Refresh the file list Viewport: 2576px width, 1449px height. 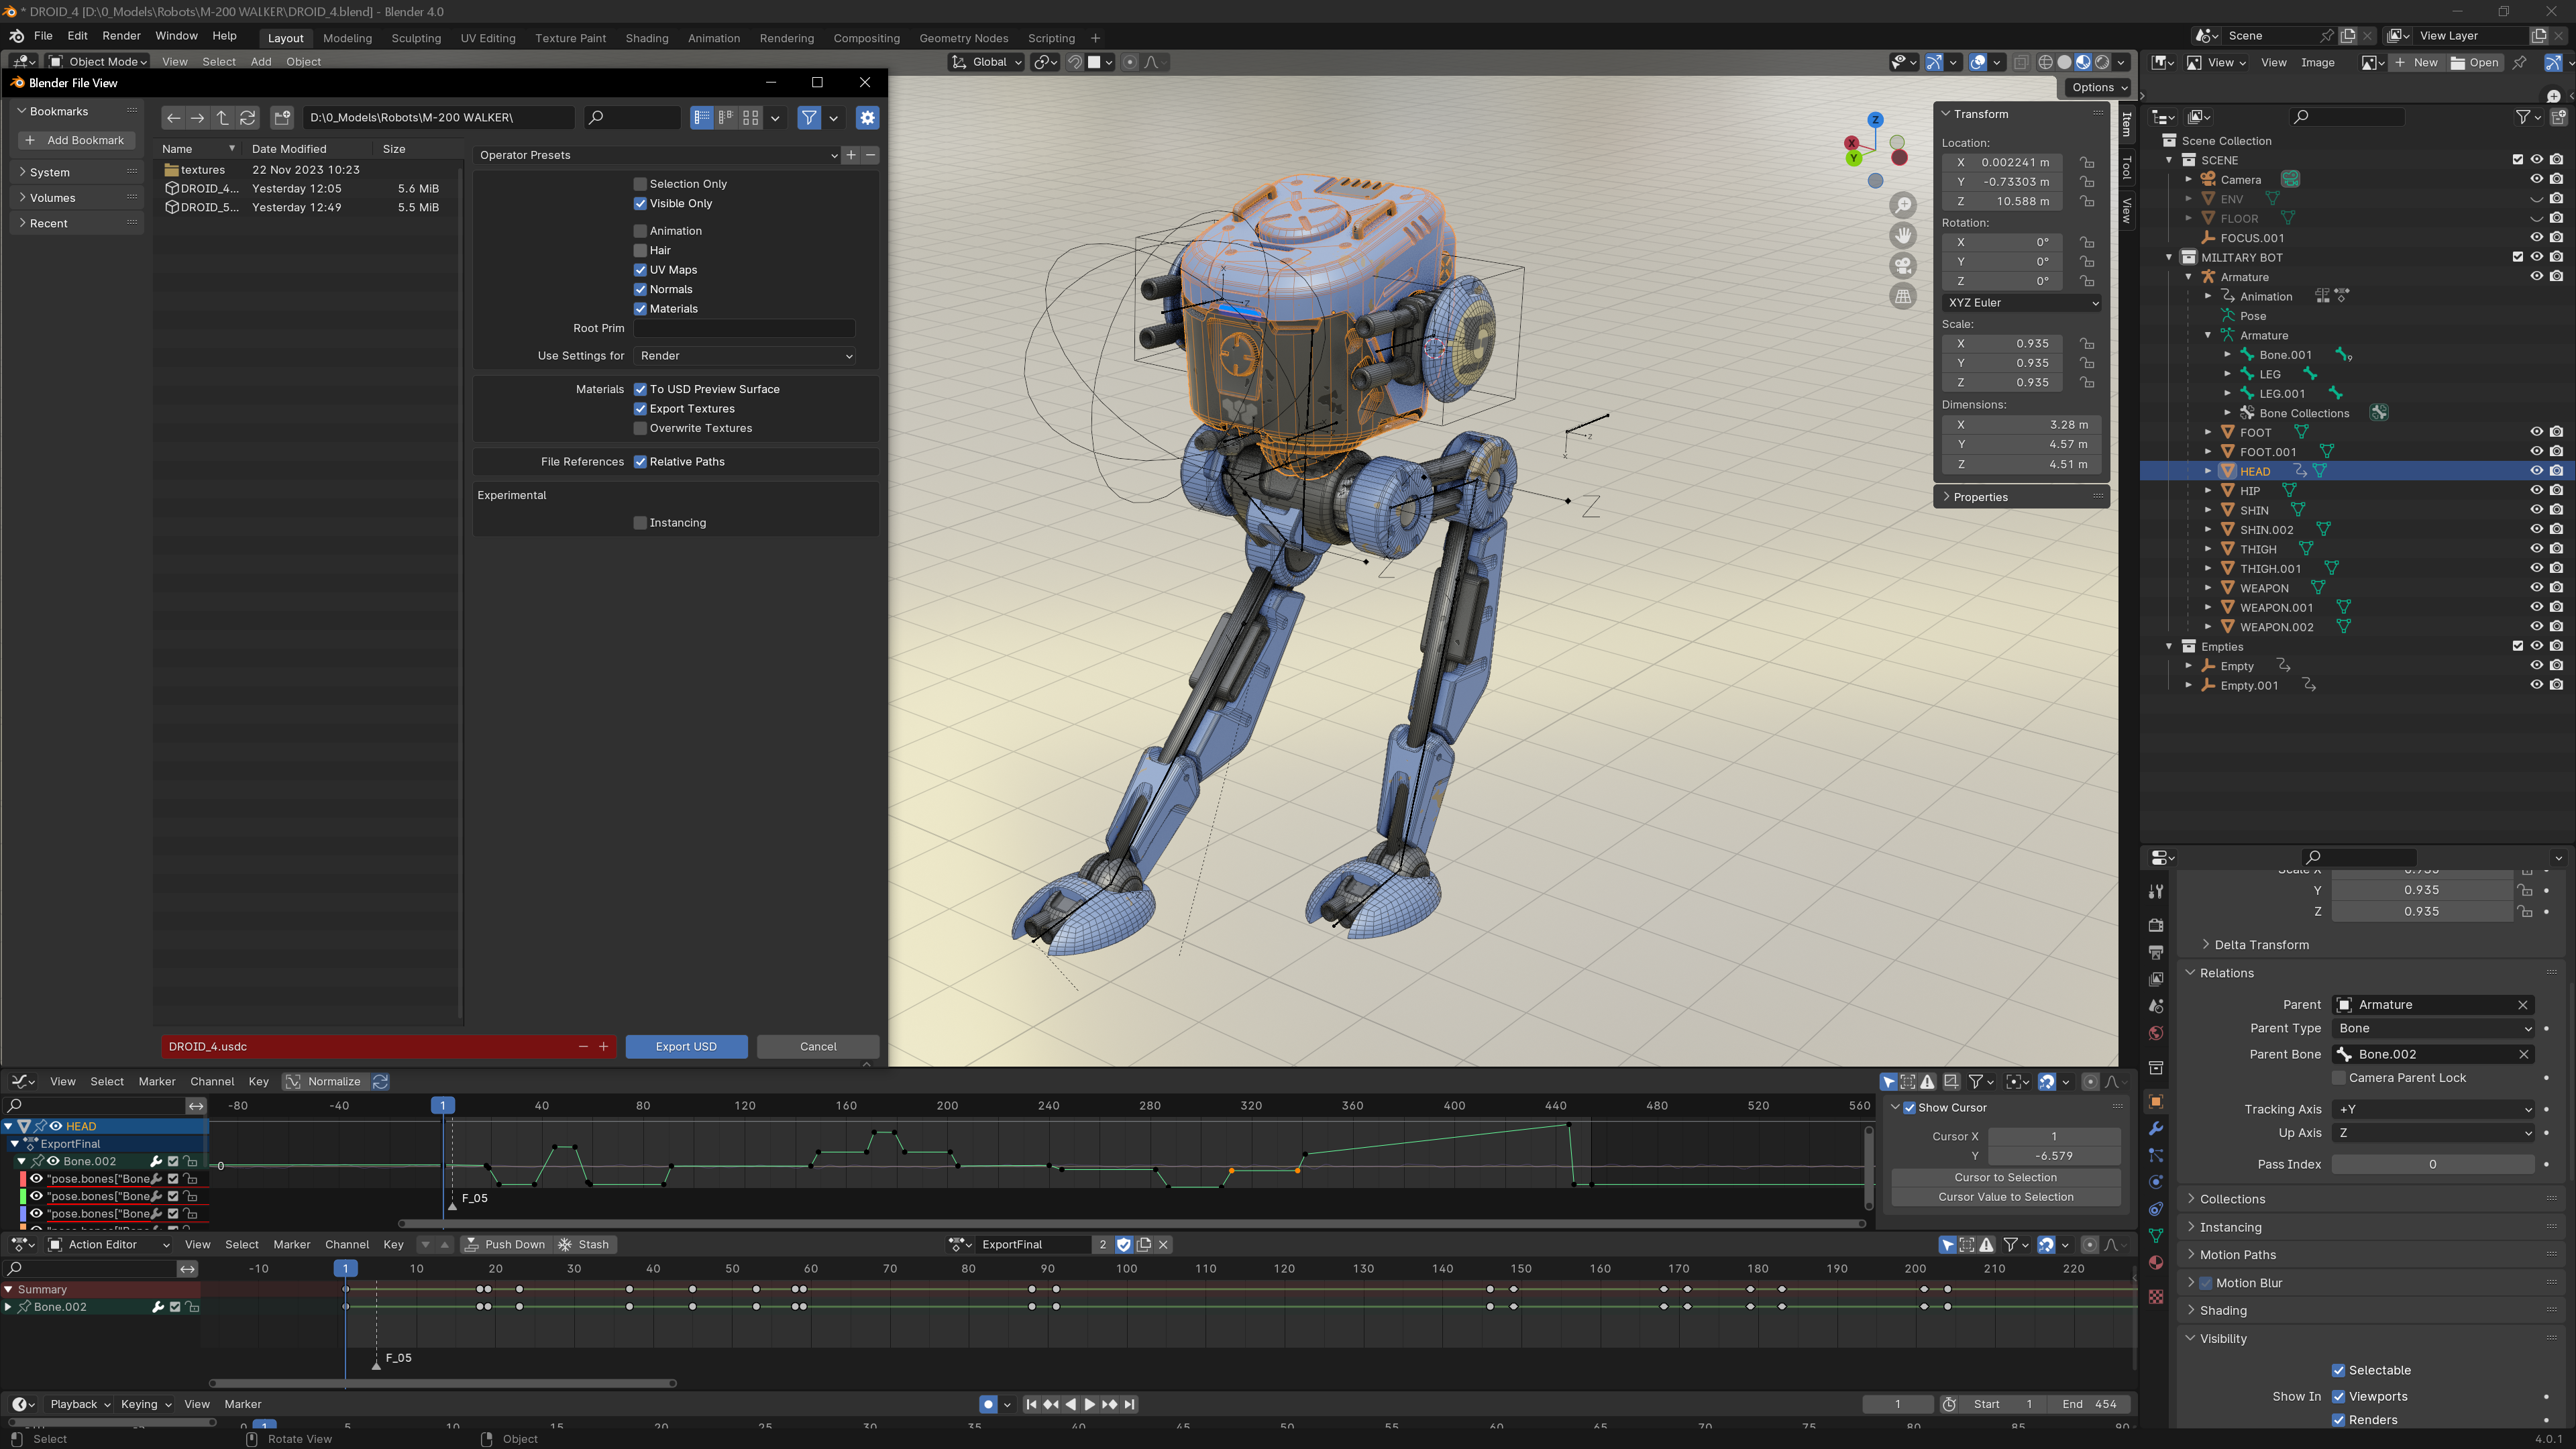pos(248,118)
